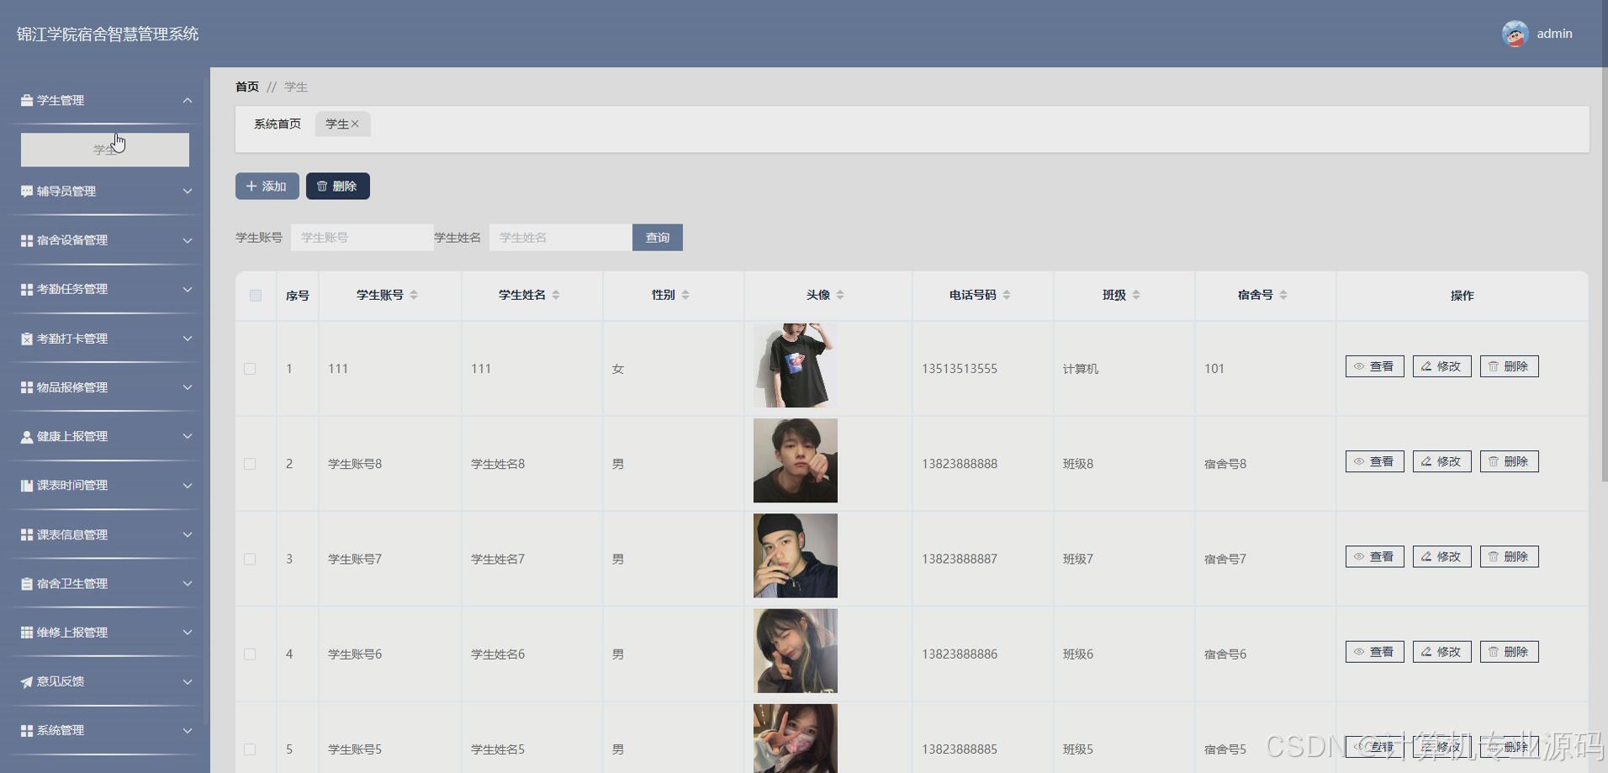Close the 学生 tab with X
The width and height of the screenshot is (1608, 773).
tap(355, 124)
